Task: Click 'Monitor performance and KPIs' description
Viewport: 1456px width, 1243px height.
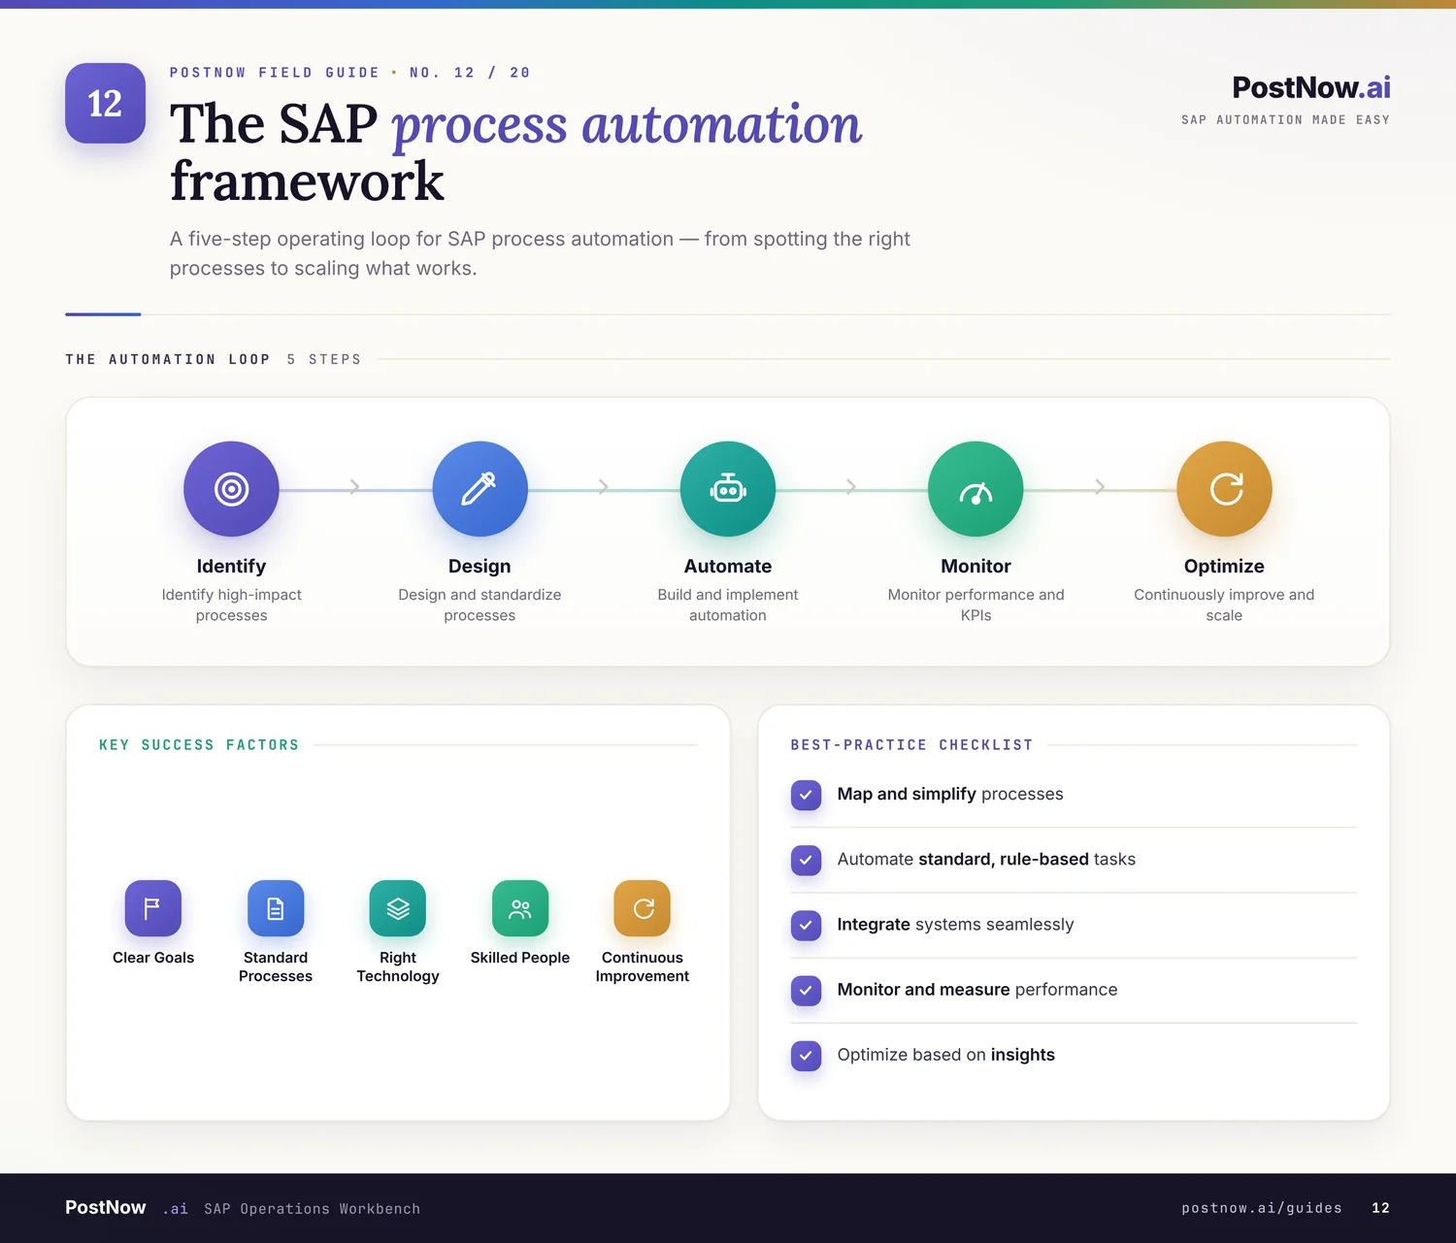Action: (976, 605)
